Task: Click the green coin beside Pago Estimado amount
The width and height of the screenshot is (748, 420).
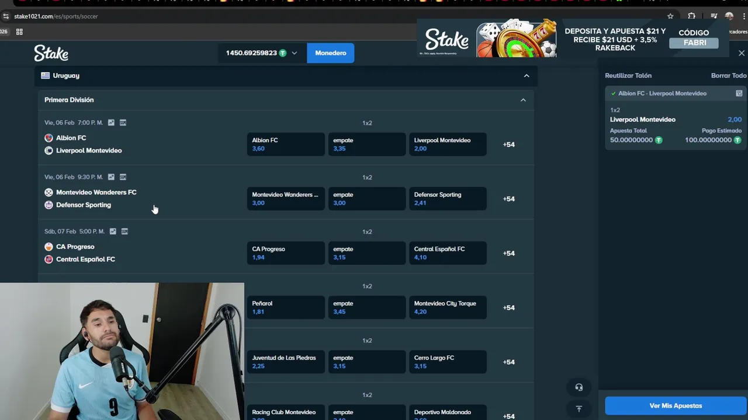Action: tap(737, 140)
